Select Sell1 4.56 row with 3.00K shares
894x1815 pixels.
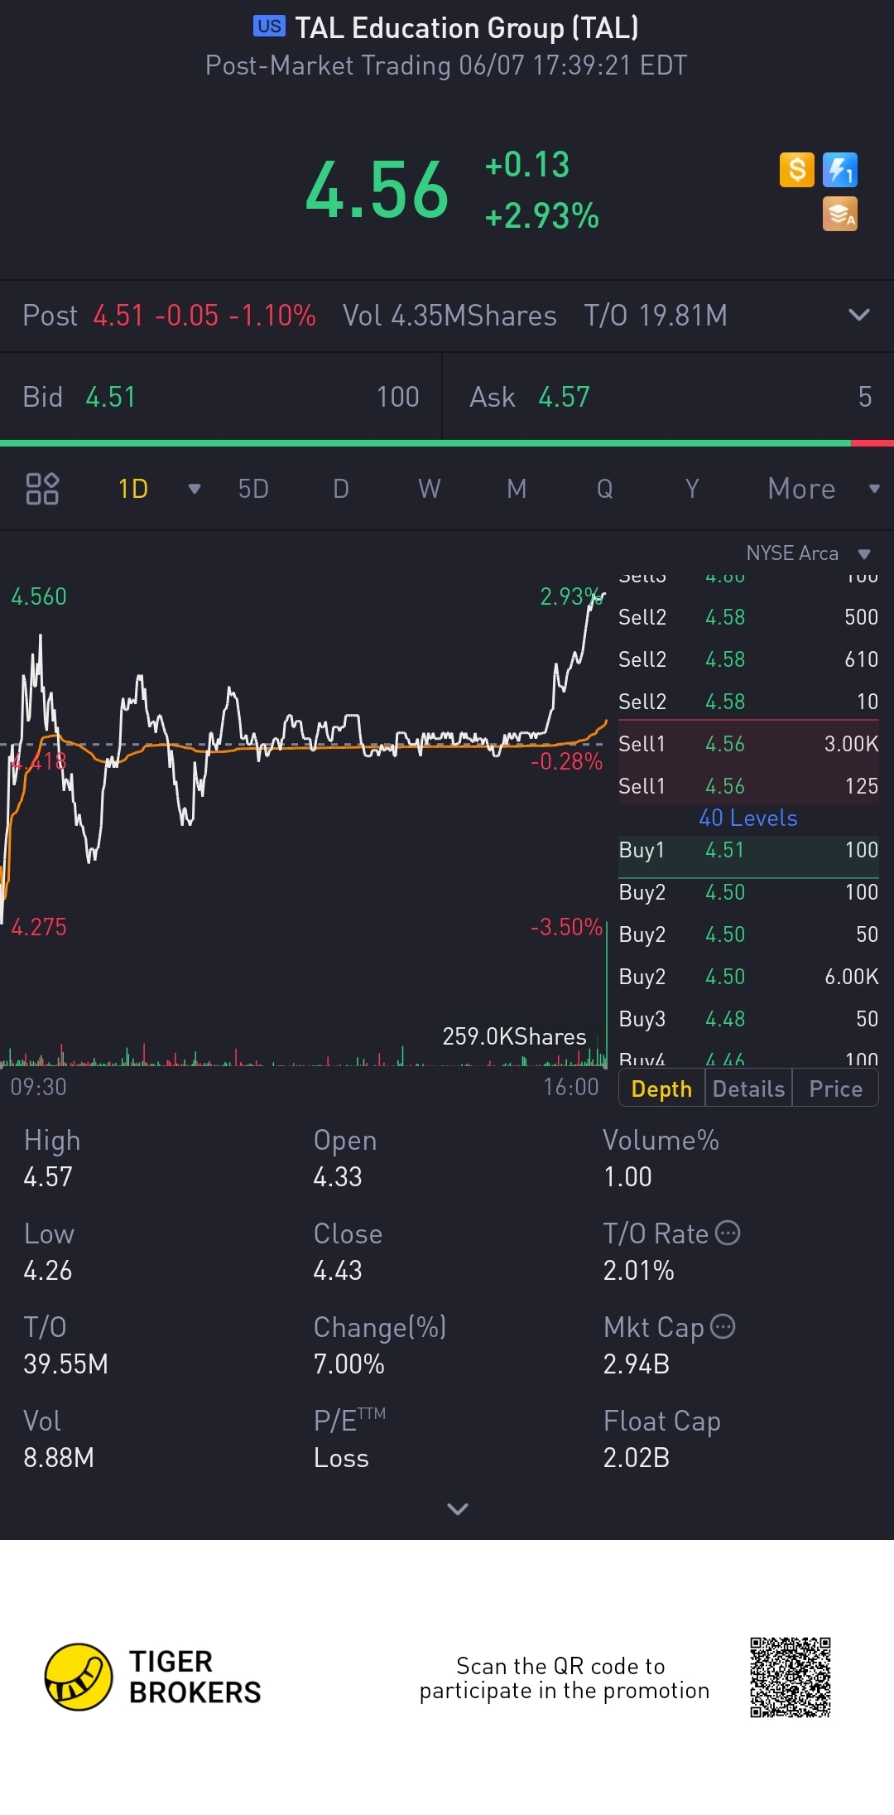tap(748, 744)
